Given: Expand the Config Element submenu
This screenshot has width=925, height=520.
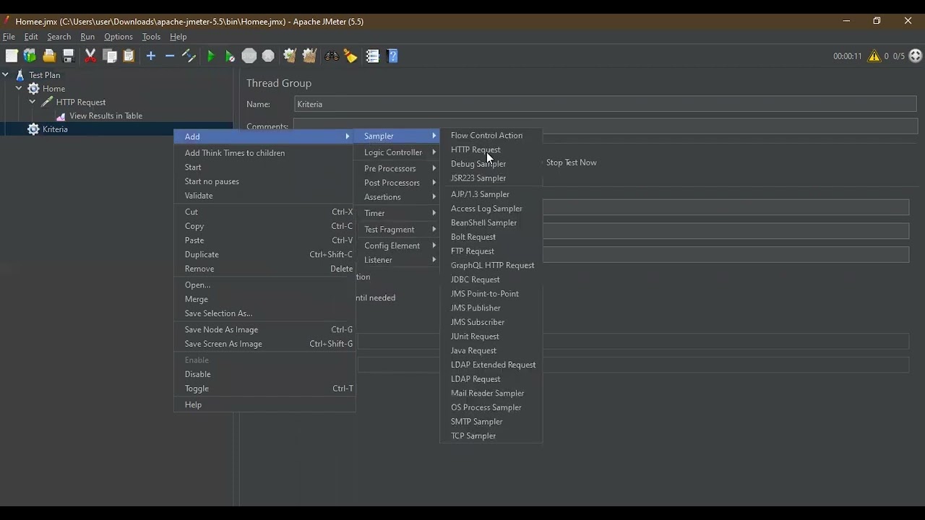Looking at the screenshot, I should (397, 246).
